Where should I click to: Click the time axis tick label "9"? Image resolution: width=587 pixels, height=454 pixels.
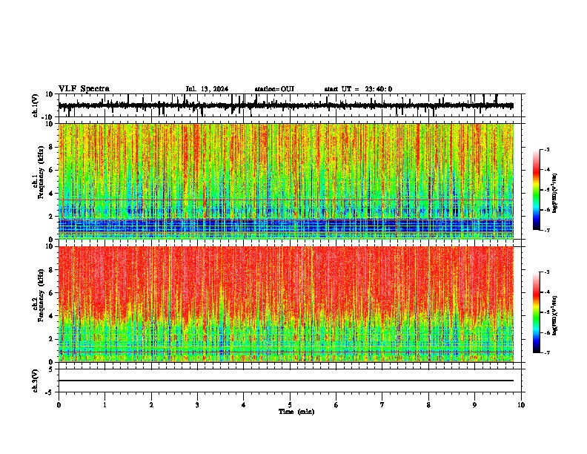coord(474,405)
